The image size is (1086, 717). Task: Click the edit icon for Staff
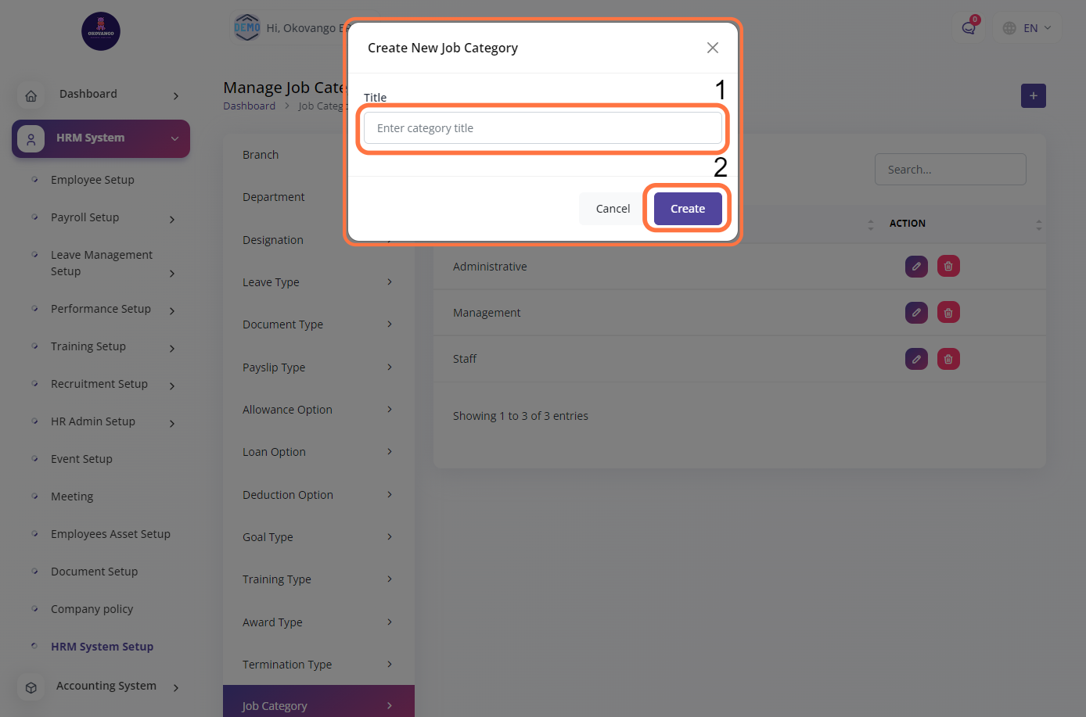click(916, 359)
